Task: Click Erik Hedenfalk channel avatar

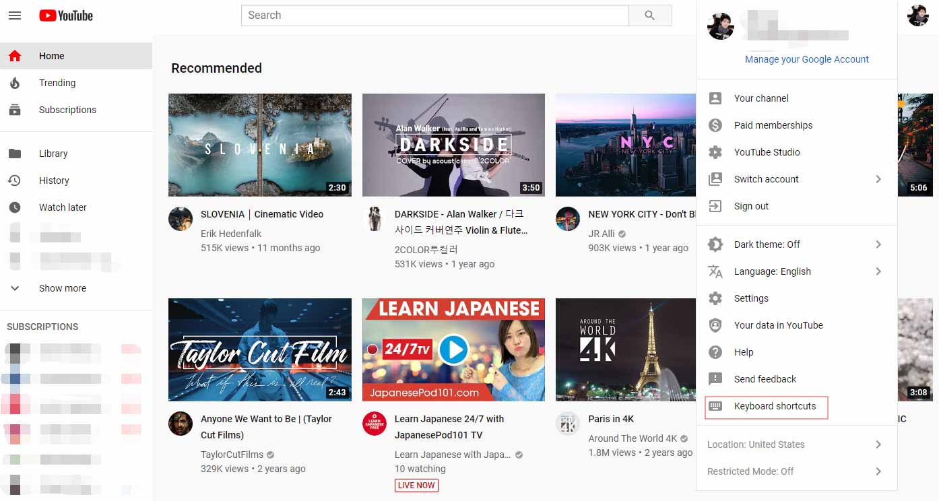Action: pyautogui.click(x=181, y=219)
